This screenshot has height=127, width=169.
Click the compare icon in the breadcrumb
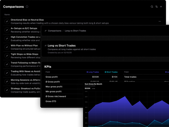point(46,31)
